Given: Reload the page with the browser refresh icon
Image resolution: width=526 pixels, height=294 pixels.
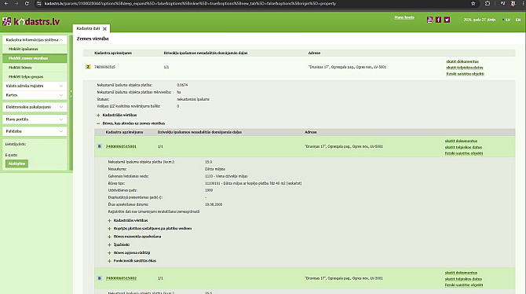Looking at the screenshot, I should pos(27,3).
